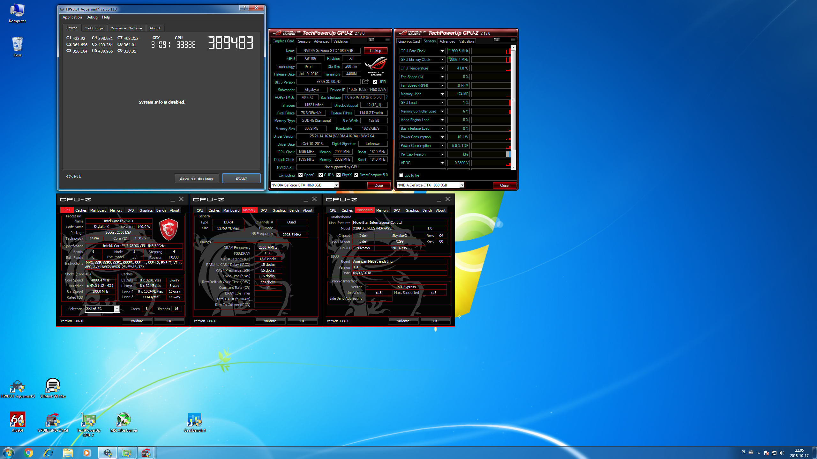This screenshot has width=817, height=459.
Task: Open Debug menu in HWBOT Aquamark
Action: [92, 17]
